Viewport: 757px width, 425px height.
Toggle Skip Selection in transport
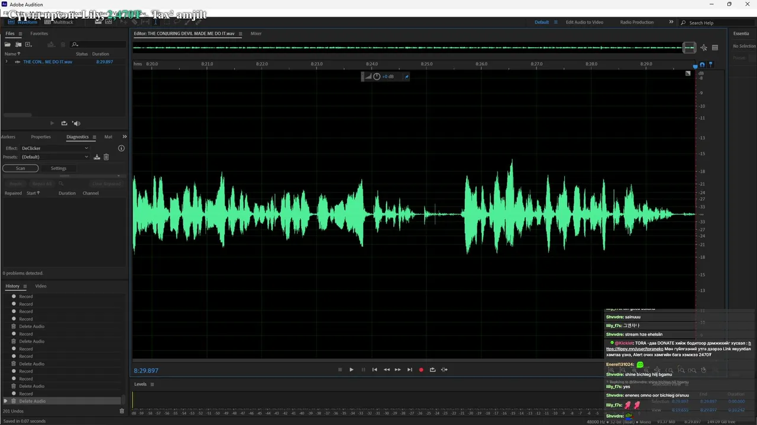[444, 370]
